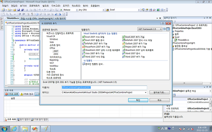The image size is (212, 132).
Task: Click the 취소 button
Action: [160, 100]
